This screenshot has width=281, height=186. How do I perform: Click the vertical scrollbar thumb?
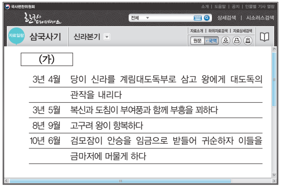(x=274, y=79)
